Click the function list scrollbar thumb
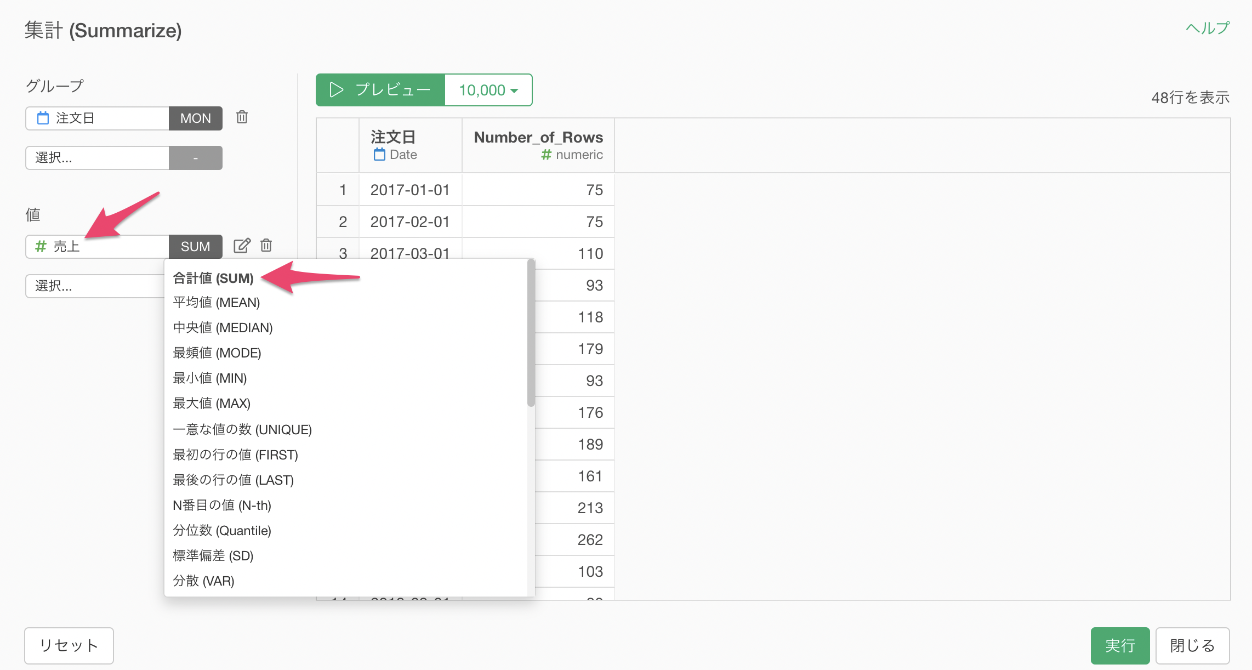The width and height of the screenshot is (1252, 670). pyautogui.click(x=531, y=333)
